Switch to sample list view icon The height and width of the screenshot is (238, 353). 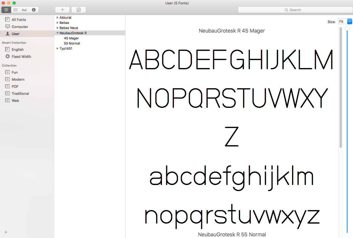point(6,10)
